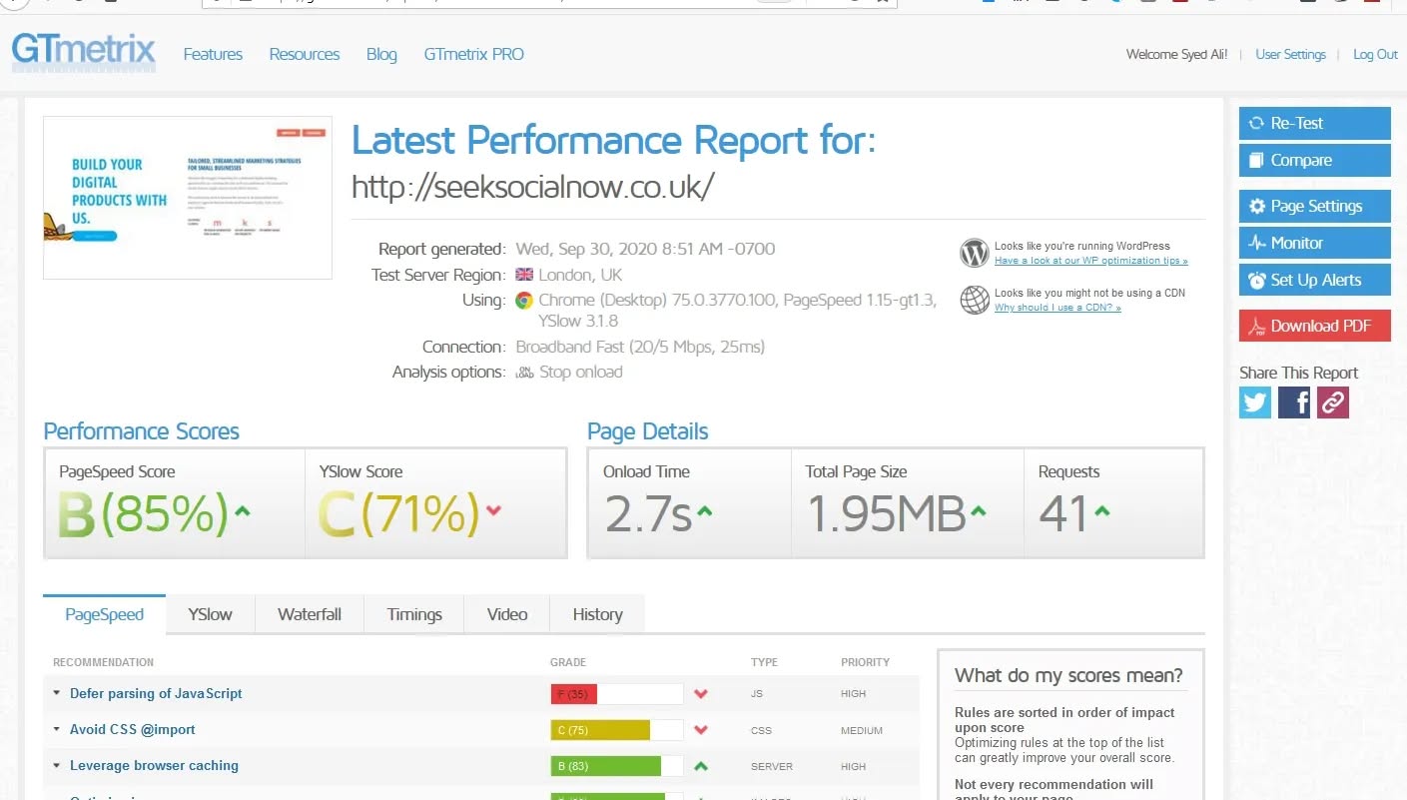This screenshot has width=1407, height=800.
Task: Click the 1.95MB page size value
Action: pos(886,514)
